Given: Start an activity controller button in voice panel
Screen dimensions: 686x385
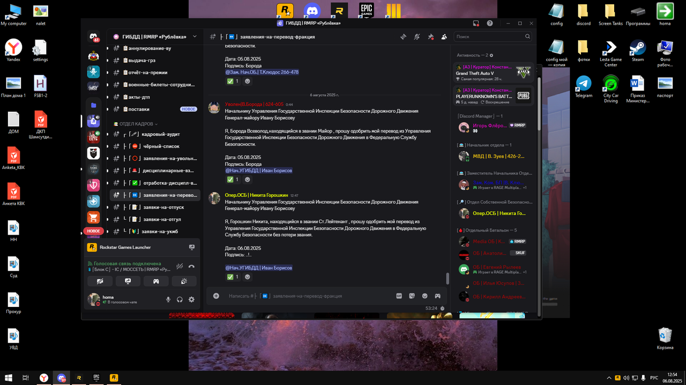Looking at the screenshot, I should tap(156, 281).
